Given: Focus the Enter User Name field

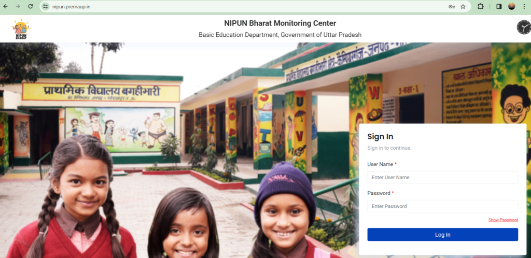Looking at the screenshot, I should 443,178.
